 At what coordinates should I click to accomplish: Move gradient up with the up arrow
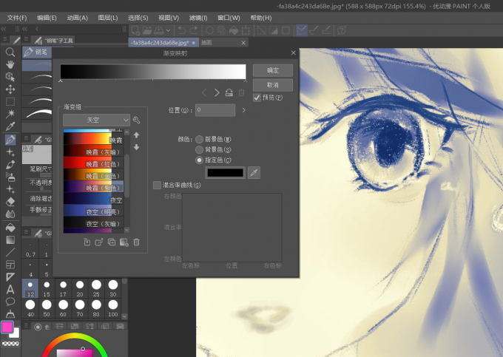pyautogui.click(x=136, y=135)
